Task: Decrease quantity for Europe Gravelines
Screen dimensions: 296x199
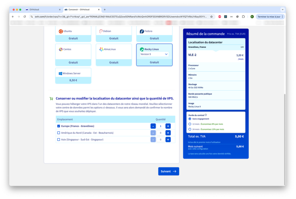Action: pyautogui.click(x=153, y=126)
